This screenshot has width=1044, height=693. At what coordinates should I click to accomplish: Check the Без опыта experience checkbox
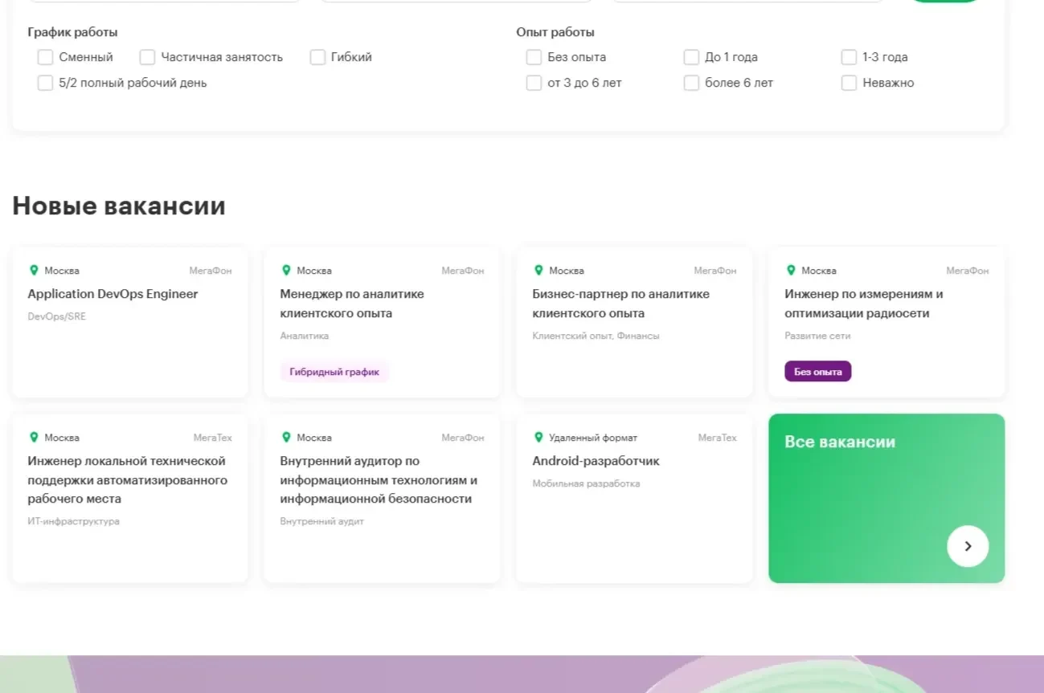click(534, 57)
